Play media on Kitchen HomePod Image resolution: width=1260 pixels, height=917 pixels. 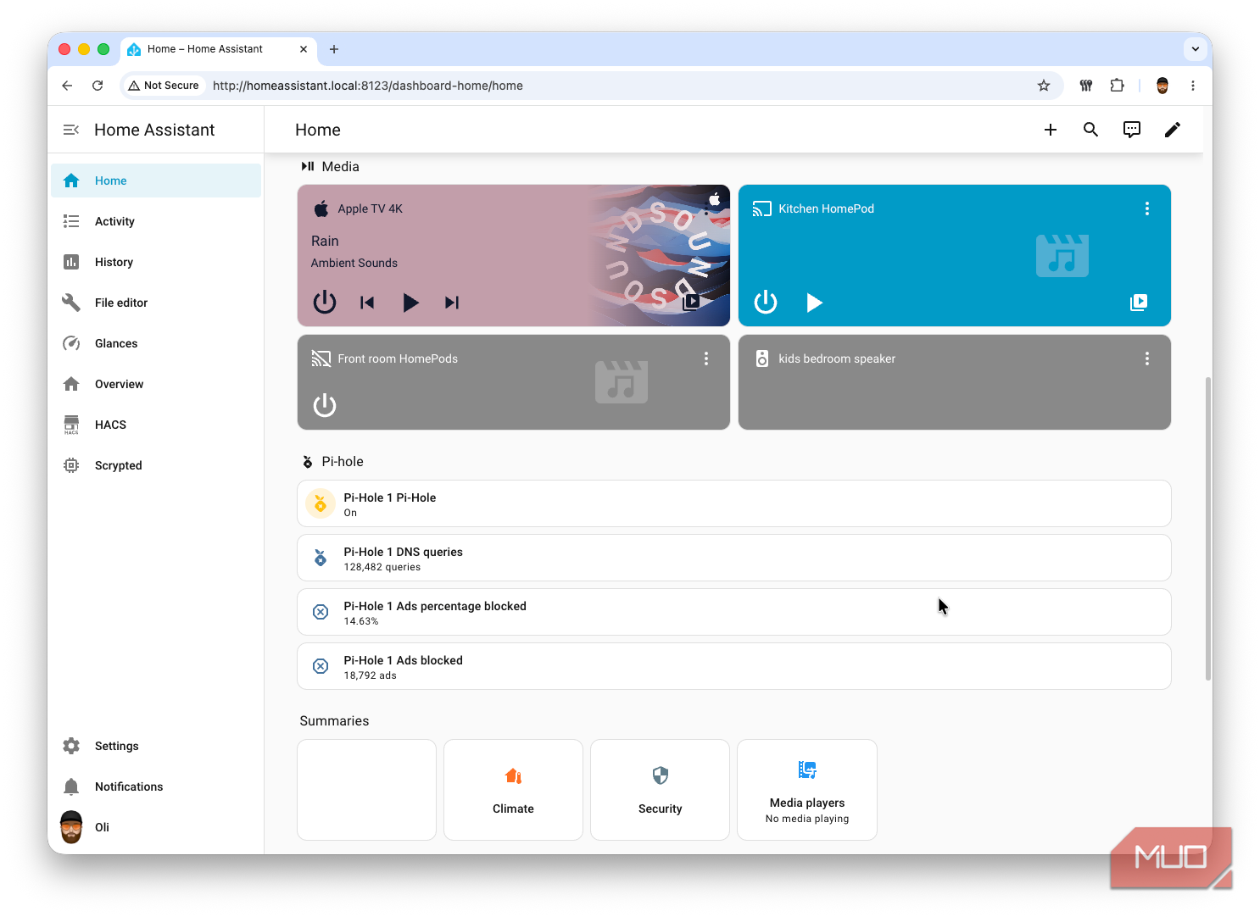pyautogui.click(x=814, y=303)
